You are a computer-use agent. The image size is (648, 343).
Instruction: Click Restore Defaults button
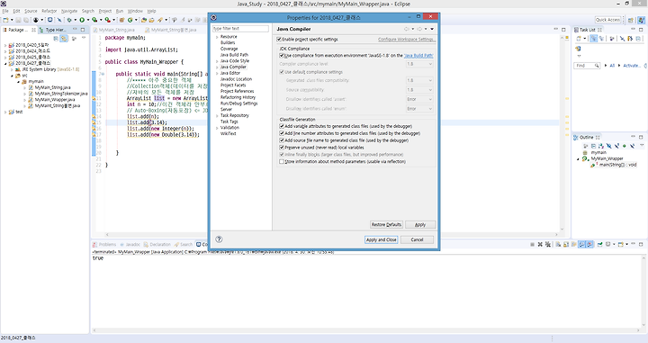(x=386, y=225)
